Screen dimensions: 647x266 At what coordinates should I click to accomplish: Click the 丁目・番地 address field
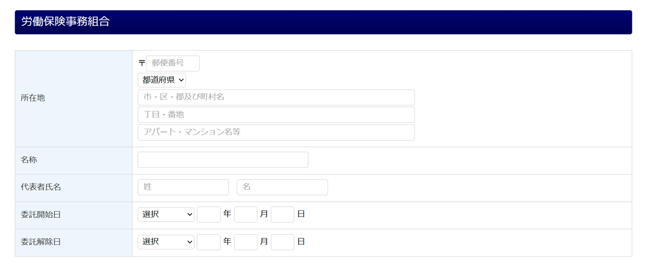(276, 115)
